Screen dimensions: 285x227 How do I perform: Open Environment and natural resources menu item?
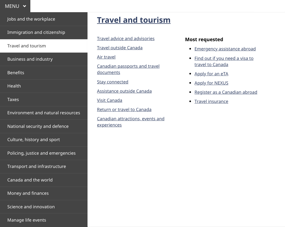coord(44,113)
